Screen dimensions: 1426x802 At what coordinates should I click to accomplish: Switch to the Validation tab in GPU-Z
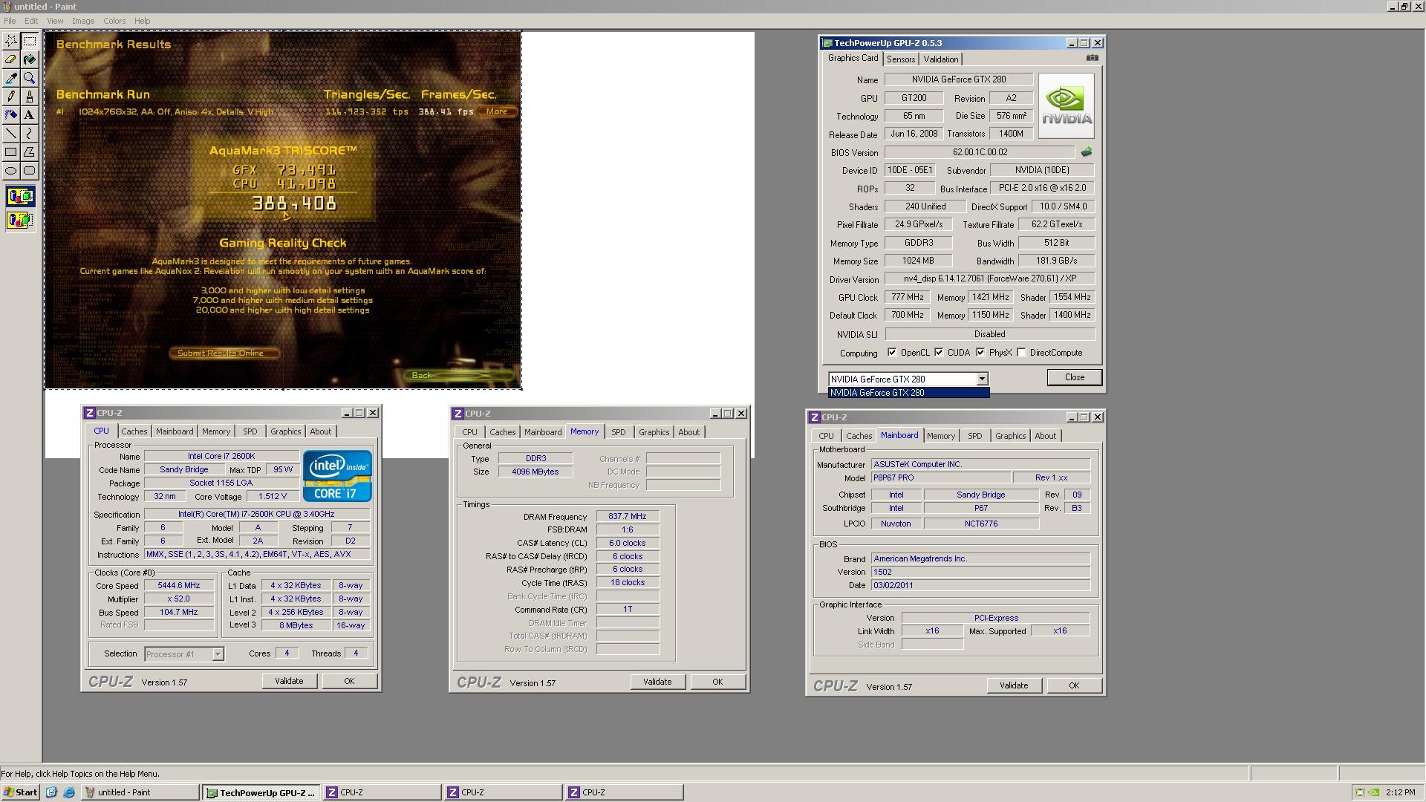(x=941, y=59)
